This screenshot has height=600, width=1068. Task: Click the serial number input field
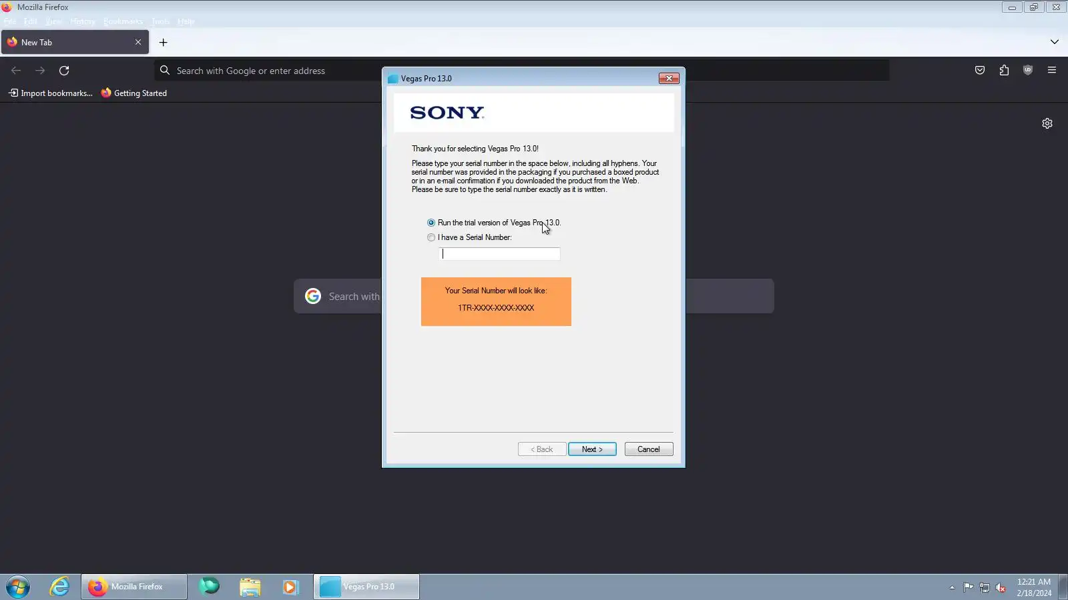click(x=500, y=254)
